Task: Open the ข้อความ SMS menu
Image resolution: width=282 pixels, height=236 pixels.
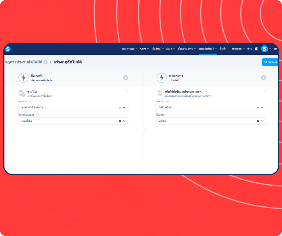Action: pyautogui.click(x=187, y=49)
